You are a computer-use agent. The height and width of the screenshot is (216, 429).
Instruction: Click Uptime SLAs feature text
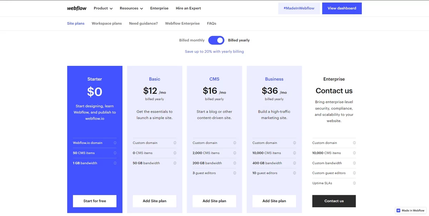[x=322, y=183]
